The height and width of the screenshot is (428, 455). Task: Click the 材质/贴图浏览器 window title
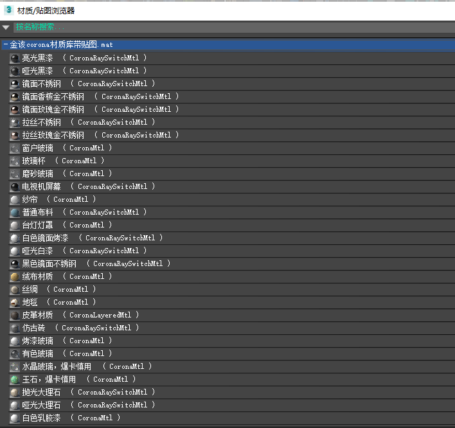coord(46,11)
